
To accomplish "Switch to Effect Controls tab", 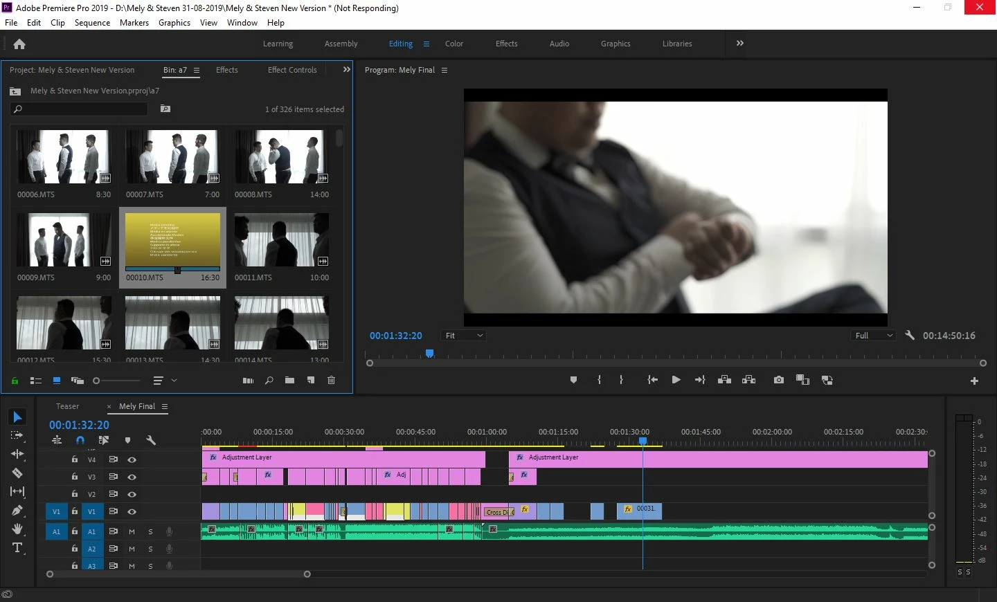I will pos(292,70).
